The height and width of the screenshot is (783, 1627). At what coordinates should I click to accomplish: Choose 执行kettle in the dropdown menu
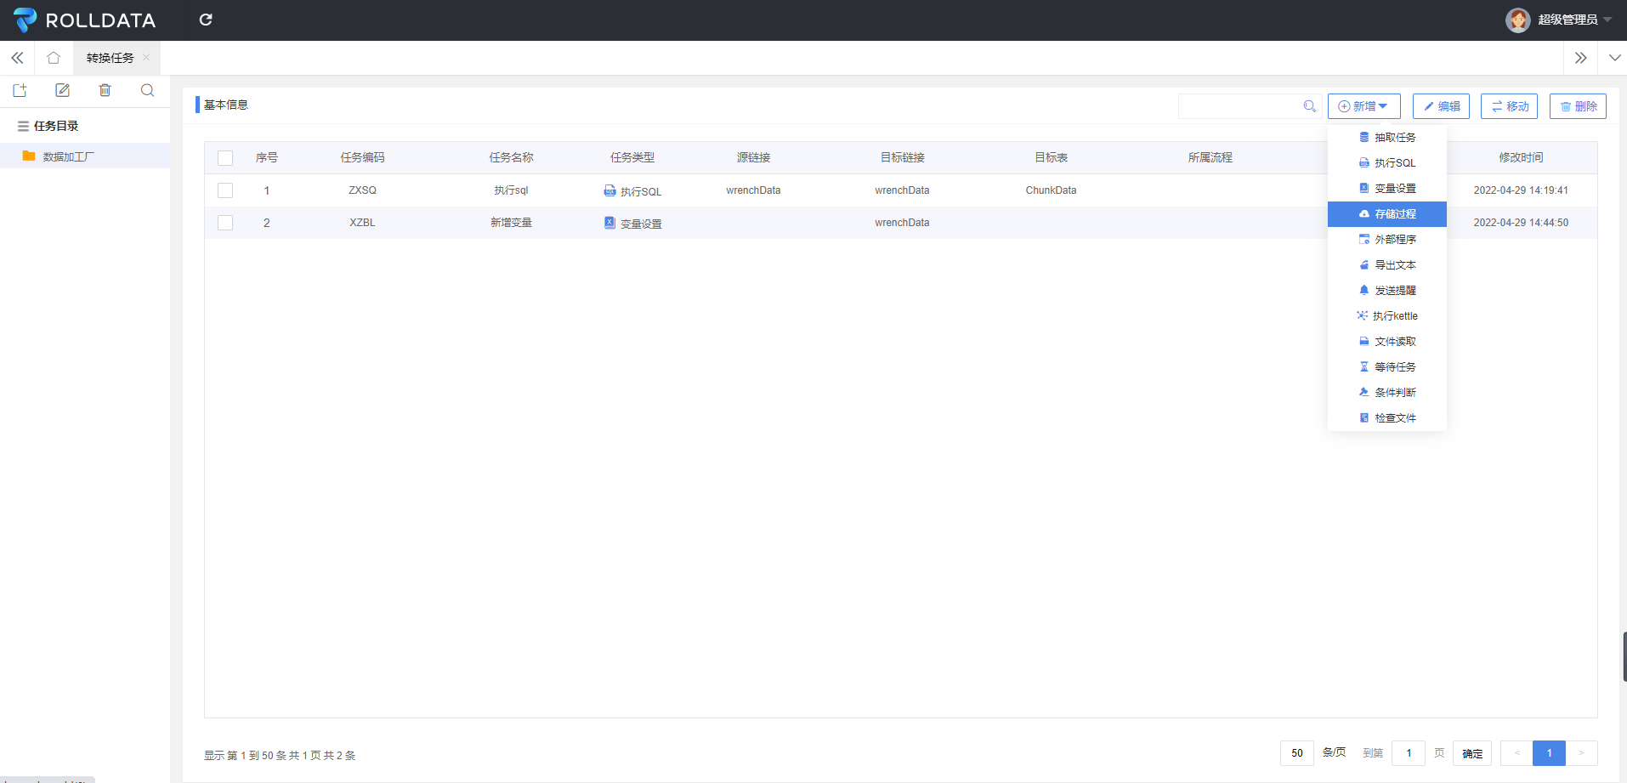click(x=1387, y=316)
